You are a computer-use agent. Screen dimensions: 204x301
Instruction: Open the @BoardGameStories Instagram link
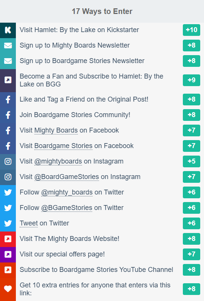66,177
